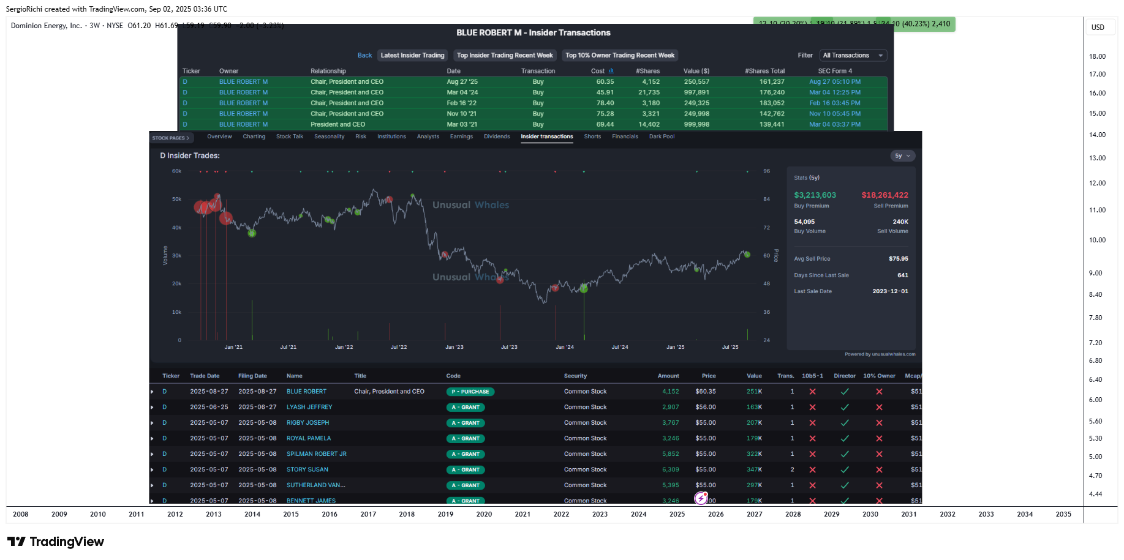Click the 10% Owner cross in the STORY SUSAN row
The width and height of the screenshot is (1124, 560).
pyautogui.click(x=879, y=469)
